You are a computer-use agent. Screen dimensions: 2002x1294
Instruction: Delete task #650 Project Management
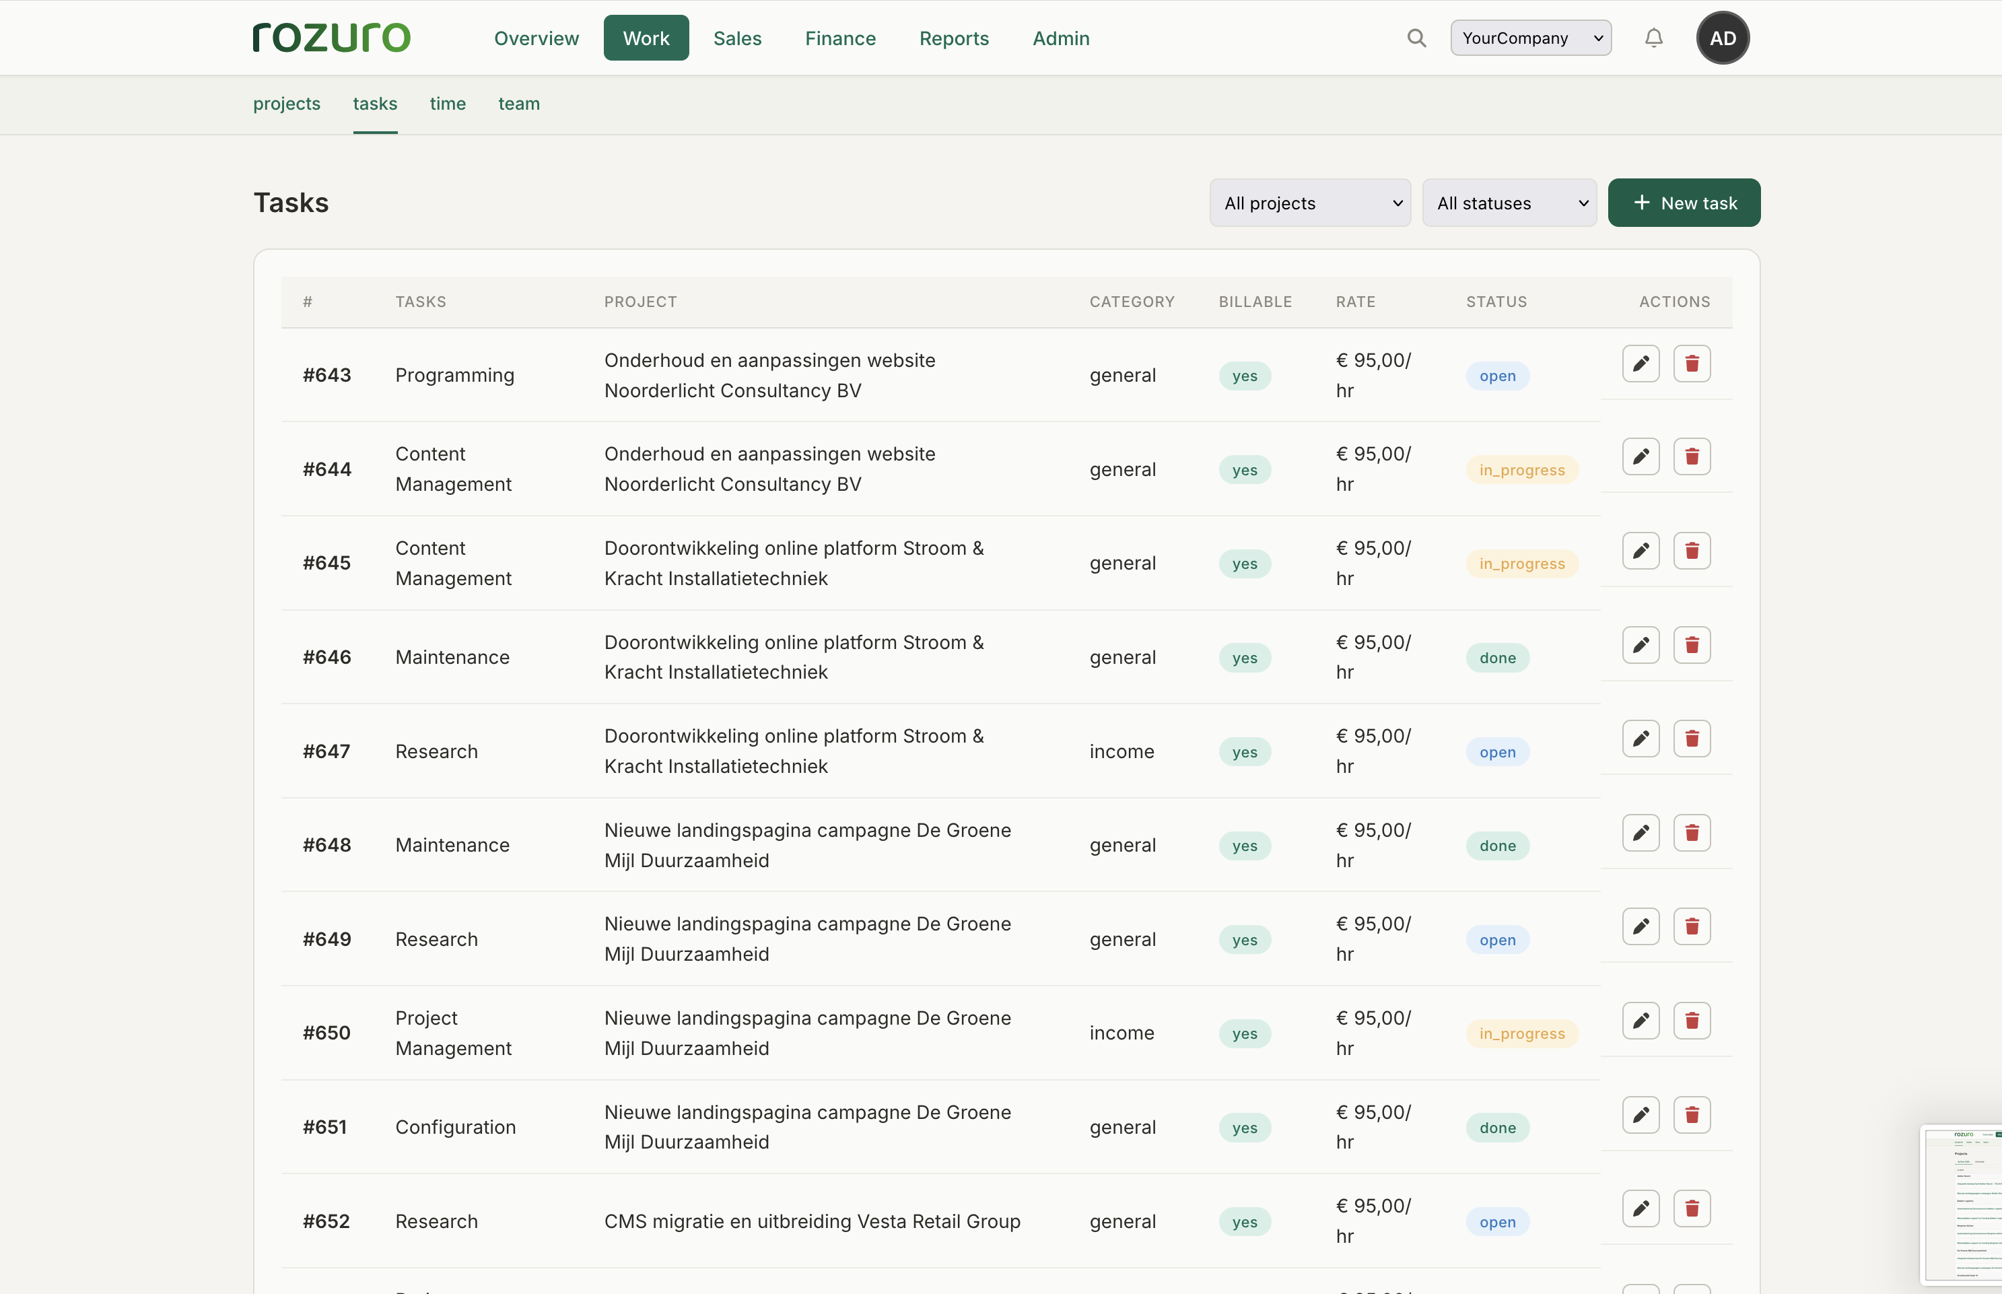pos(1692,1021)
